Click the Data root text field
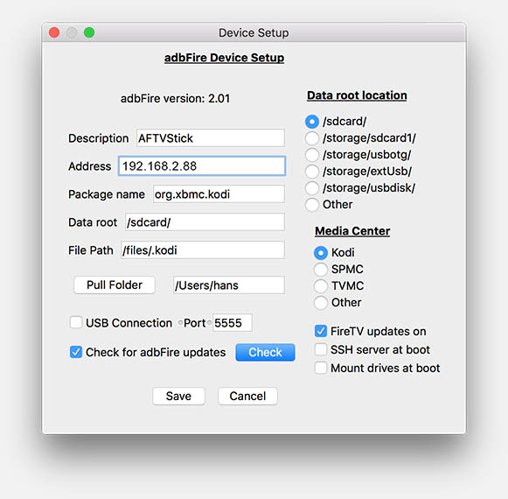This screenshot has width=508, height=499. (x=205, y=222)
